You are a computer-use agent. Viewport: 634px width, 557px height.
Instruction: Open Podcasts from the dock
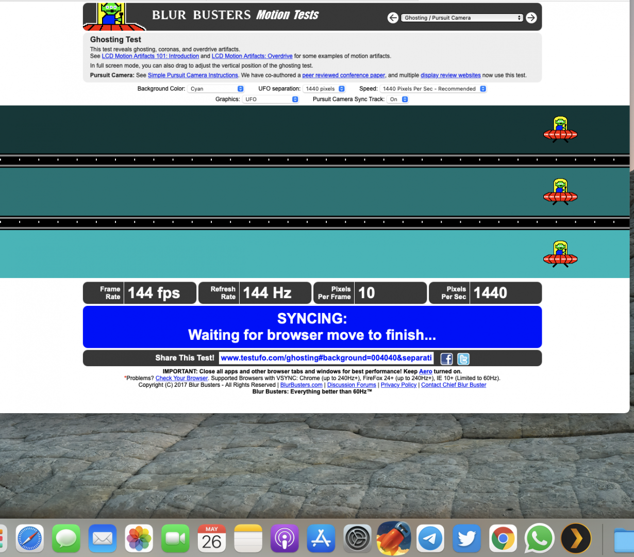285,539
